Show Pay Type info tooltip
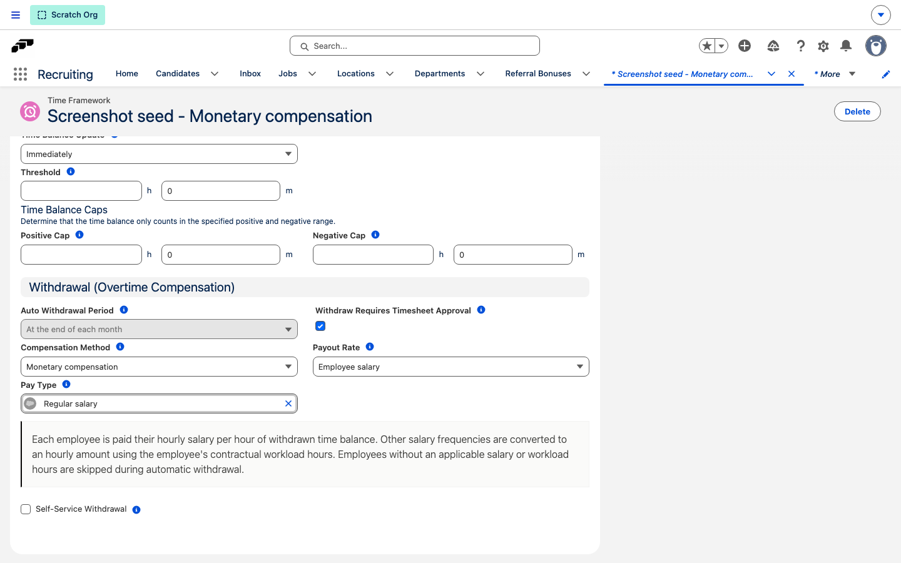The image size is (901, 563). tap(66, 384)
